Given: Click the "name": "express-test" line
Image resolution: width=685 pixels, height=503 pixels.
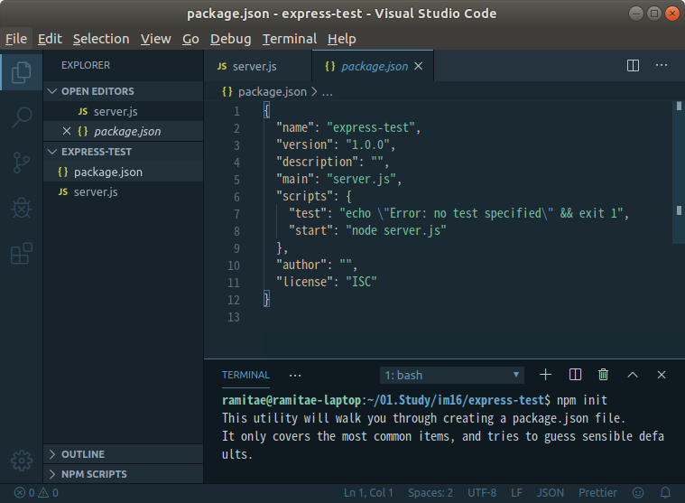Looking at the screenshot, I should click(x=348, y=127).
